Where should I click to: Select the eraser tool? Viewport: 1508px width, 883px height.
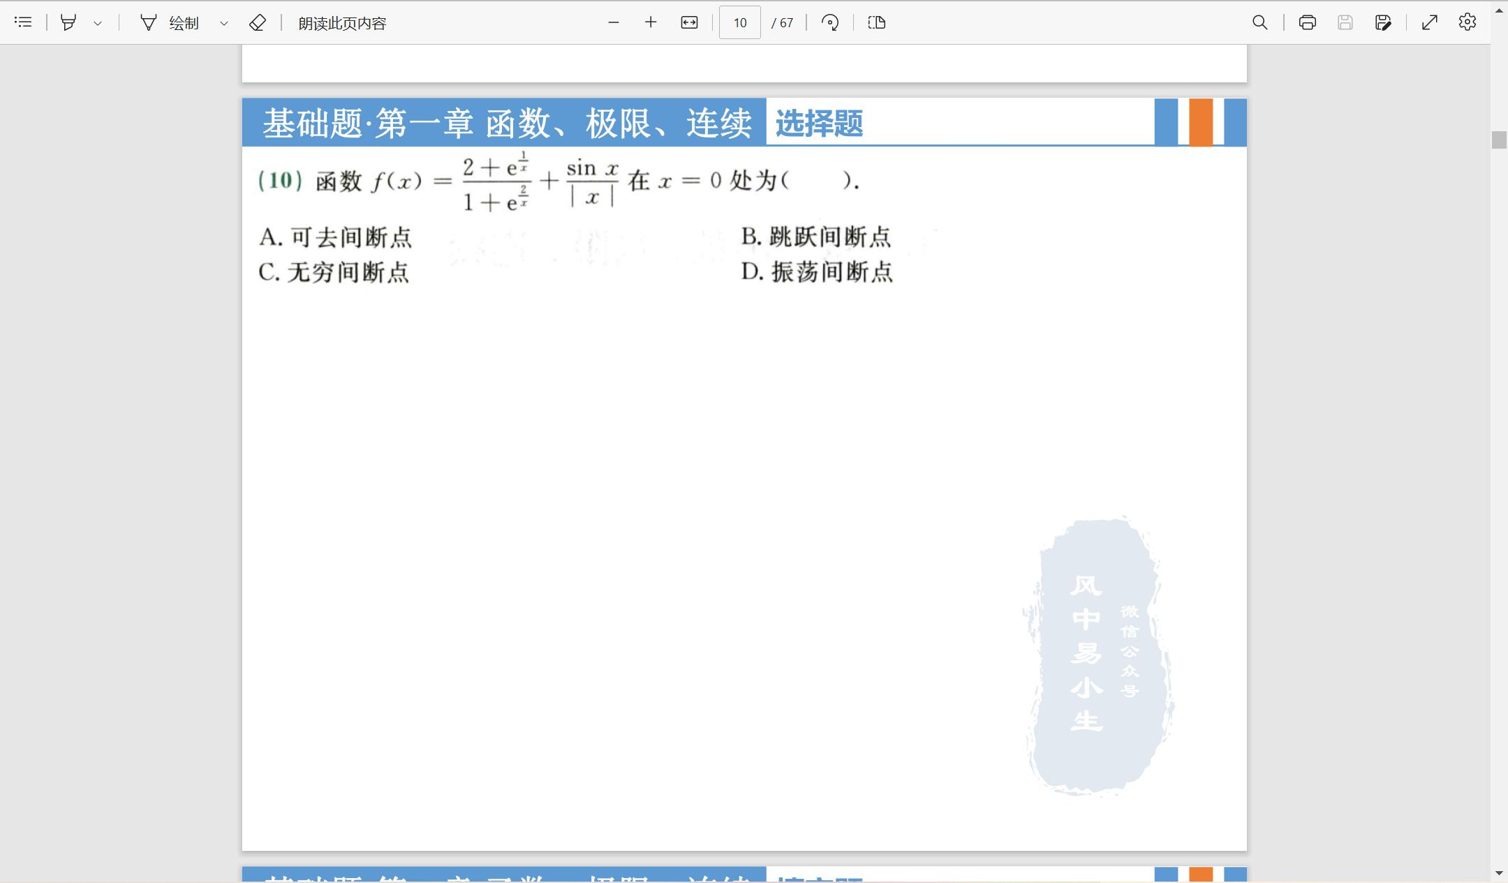pyautogui.click(x=257, y=22)
